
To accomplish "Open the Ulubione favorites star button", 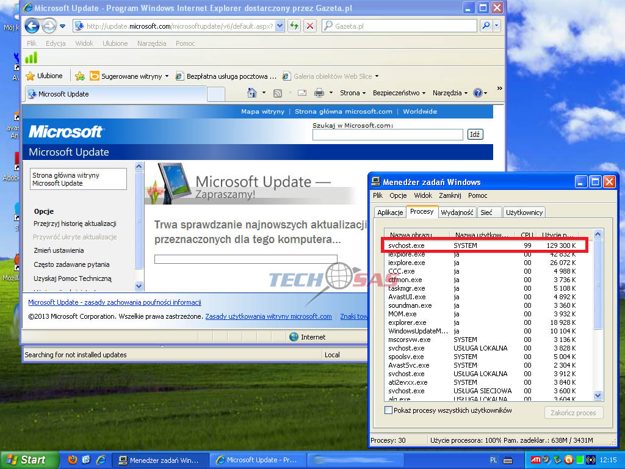I will 44,76.
